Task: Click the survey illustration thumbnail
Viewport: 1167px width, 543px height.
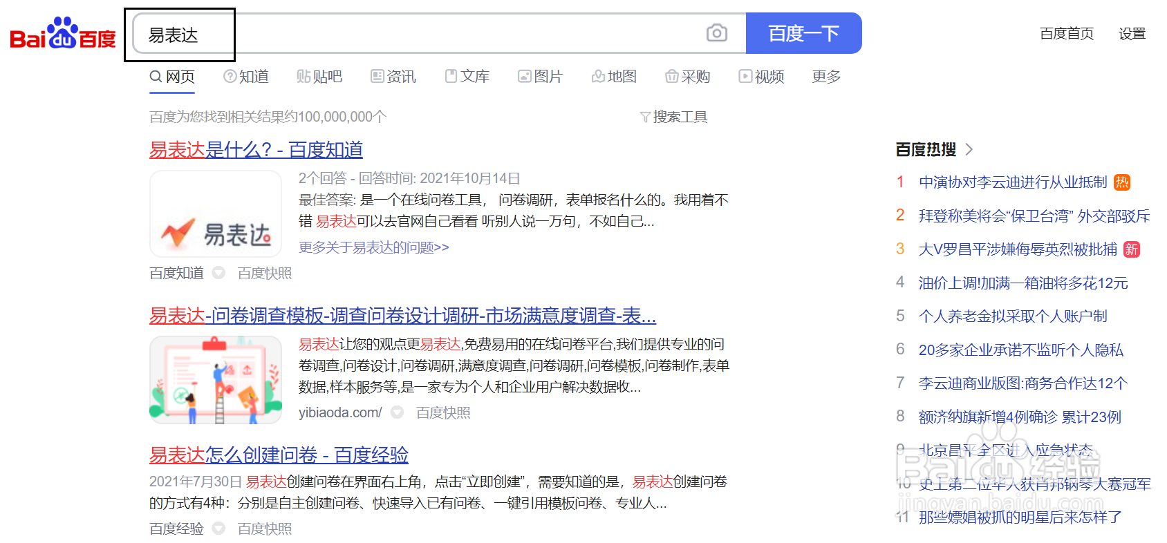Action: coord(216,380)
